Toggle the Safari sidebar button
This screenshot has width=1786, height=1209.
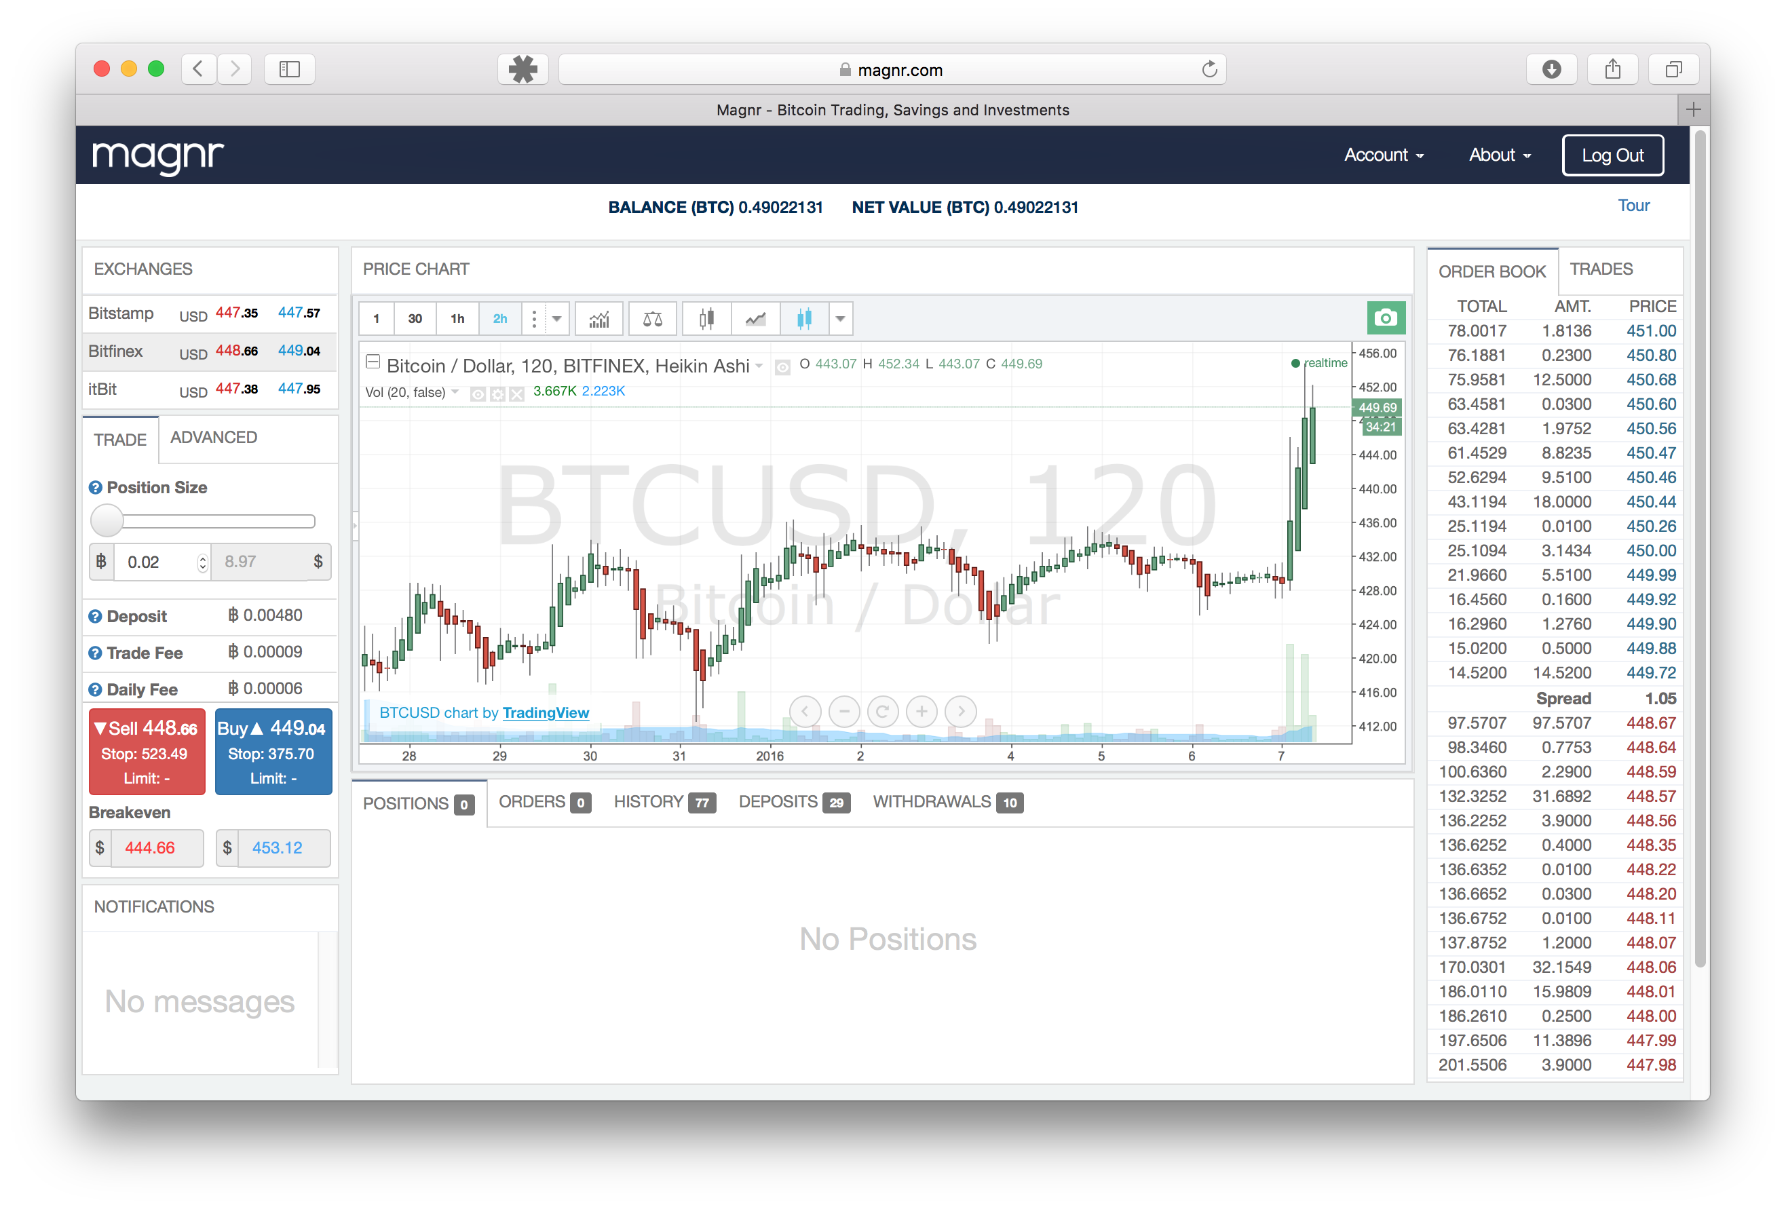(x=289, y=70)
